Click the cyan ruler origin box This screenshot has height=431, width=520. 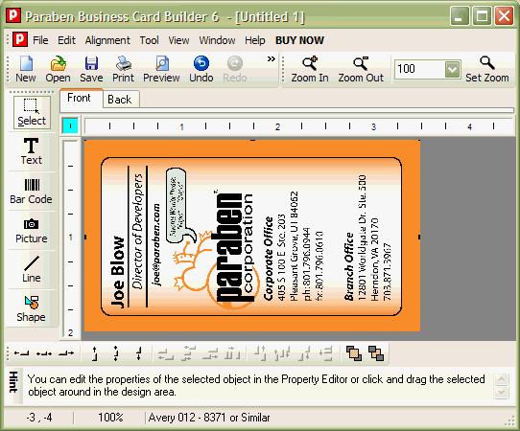coord(70,125)
